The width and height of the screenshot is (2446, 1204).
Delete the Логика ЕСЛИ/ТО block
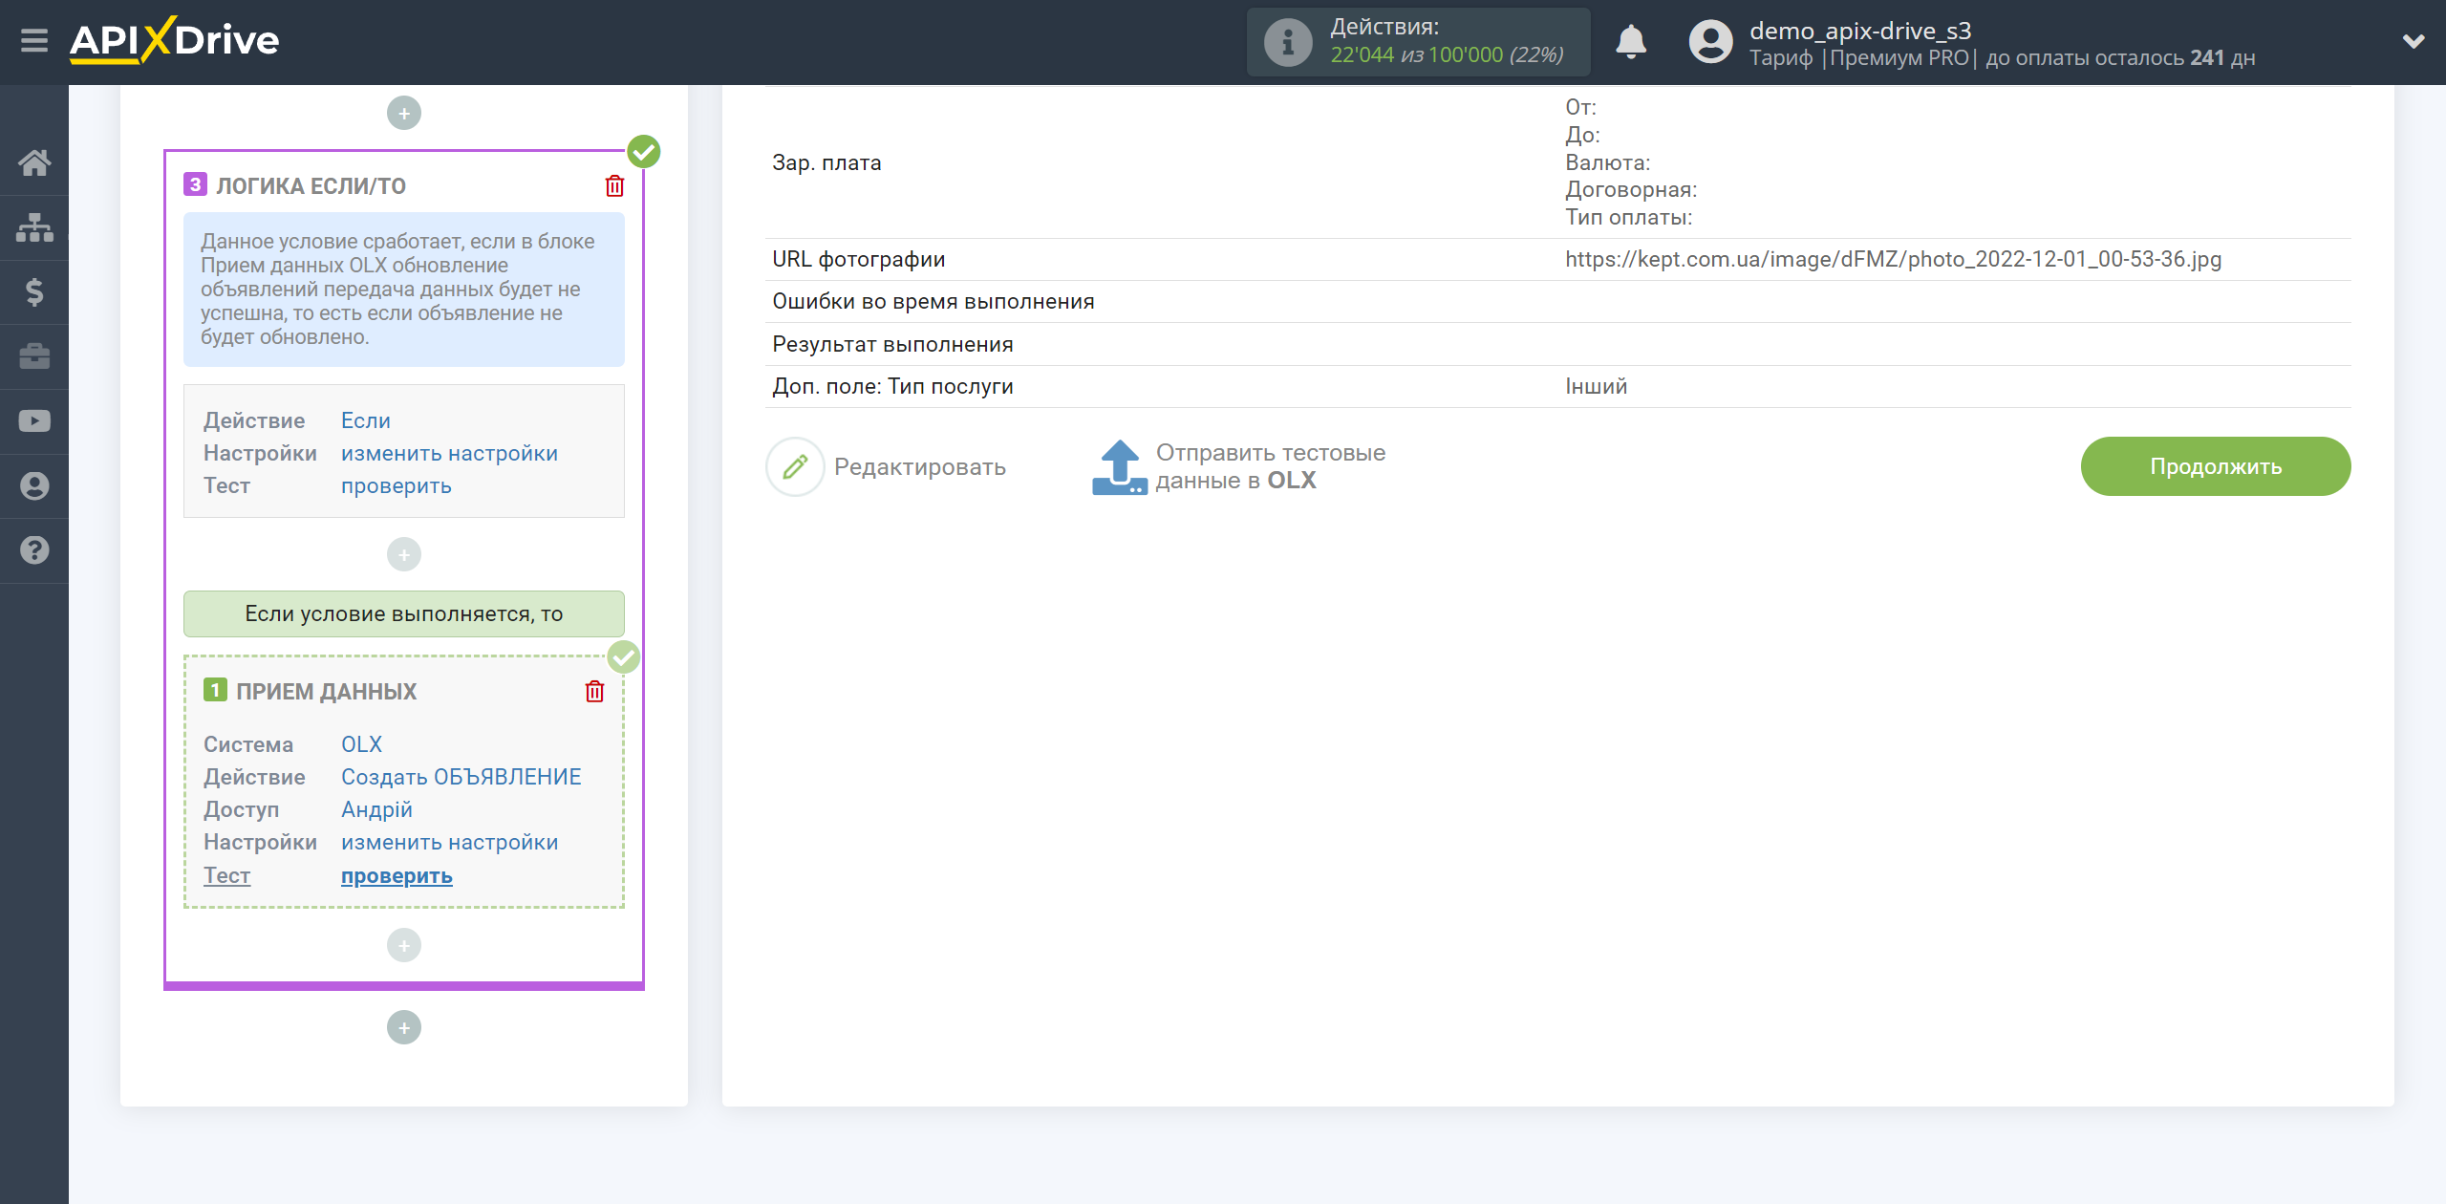[614, 185]
